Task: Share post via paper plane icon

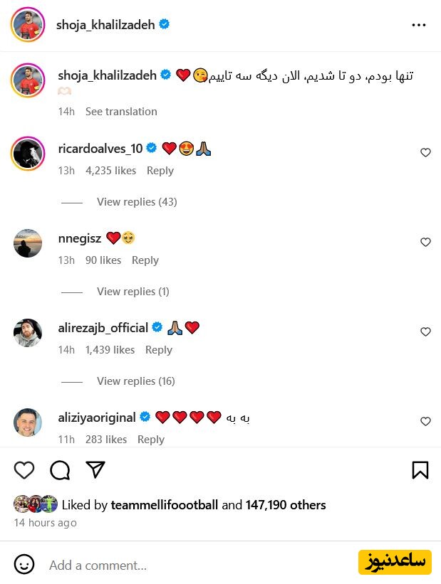Action: pyautogui.click(x=95, y=469)
